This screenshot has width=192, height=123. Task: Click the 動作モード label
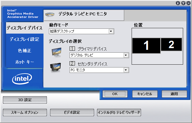tap(59, 25)
